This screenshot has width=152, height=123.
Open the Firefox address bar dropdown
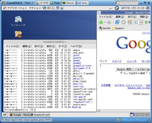click(x=141, y=22)
